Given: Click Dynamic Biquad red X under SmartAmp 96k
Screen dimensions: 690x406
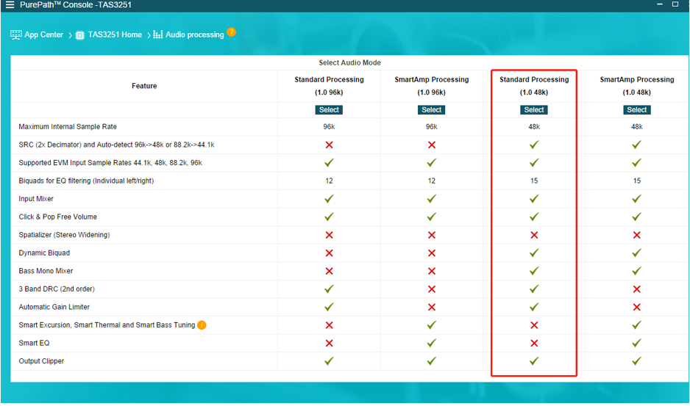Looking at the screenshot, I should click(x=431, y=253).
